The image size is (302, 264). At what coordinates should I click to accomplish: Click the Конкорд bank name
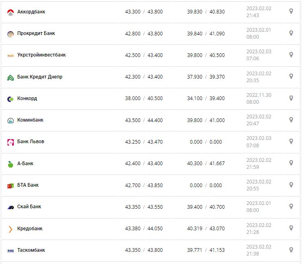(x=27, y=98)
